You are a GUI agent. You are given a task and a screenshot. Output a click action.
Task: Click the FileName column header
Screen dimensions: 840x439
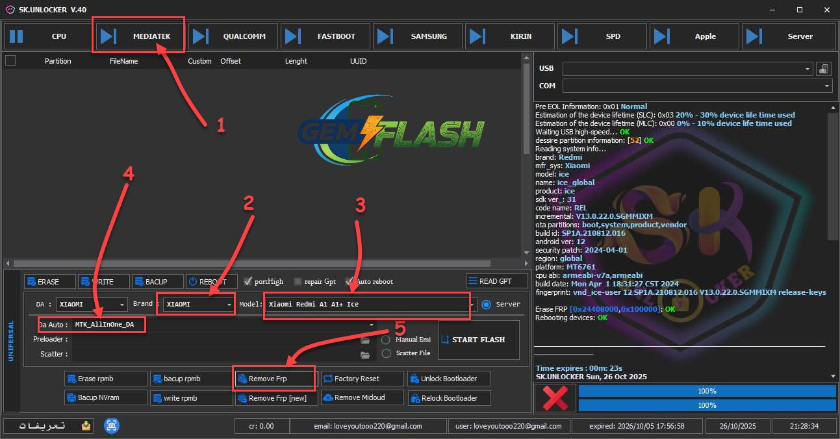[x=124, y=61]
